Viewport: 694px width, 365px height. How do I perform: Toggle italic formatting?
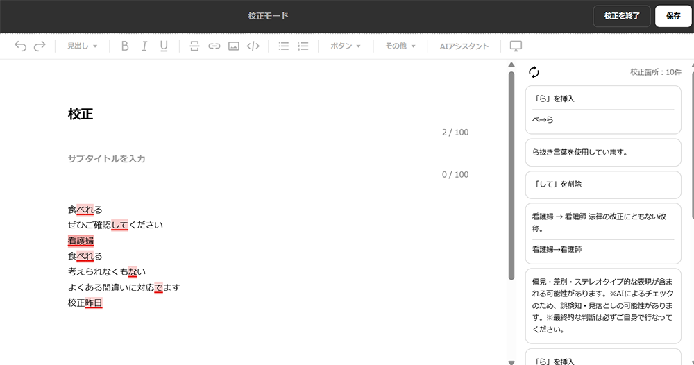tap(144, 46)
